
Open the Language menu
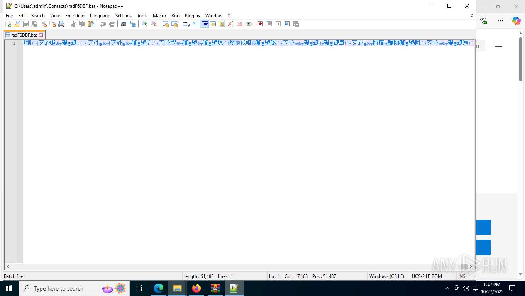[100, 16]
